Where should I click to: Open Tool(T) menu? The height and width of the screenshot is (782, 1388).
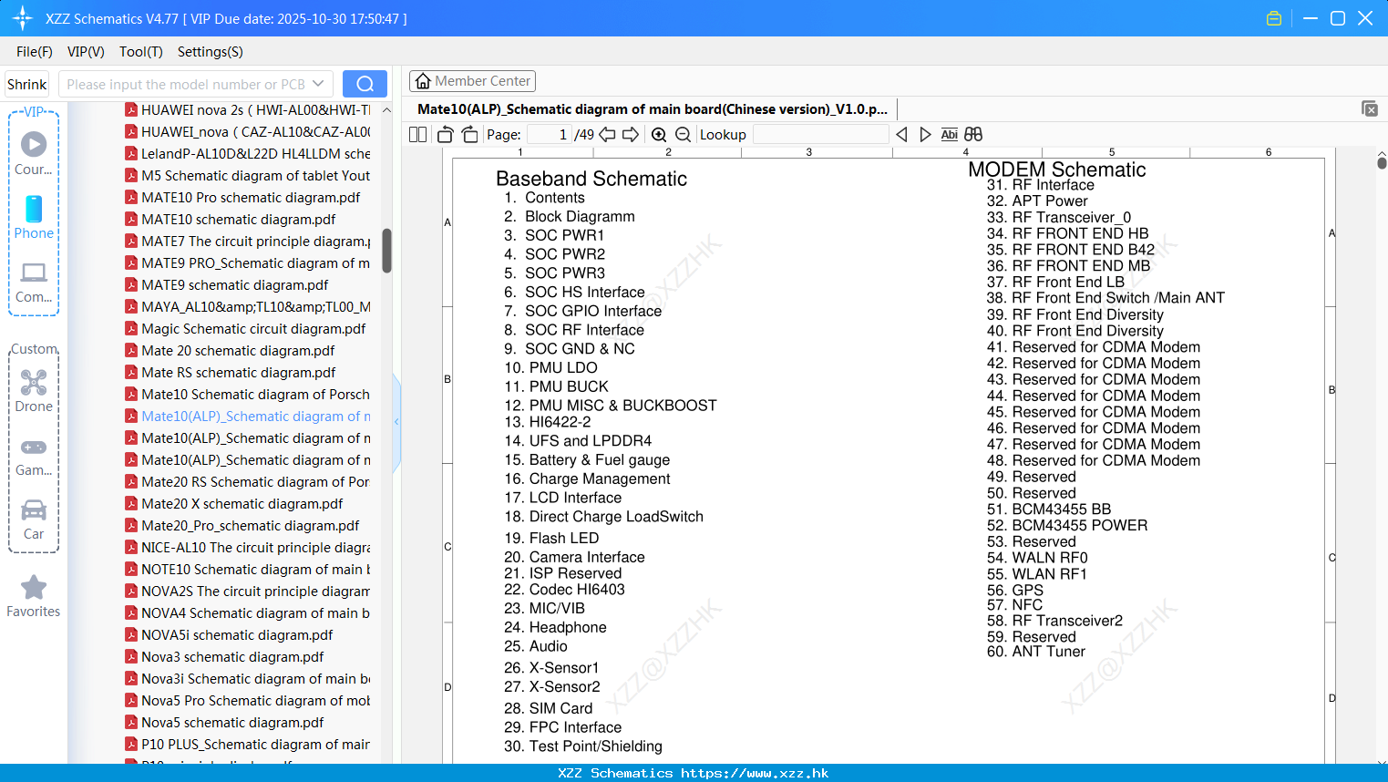pyautogui.click(x=141, y=52)
